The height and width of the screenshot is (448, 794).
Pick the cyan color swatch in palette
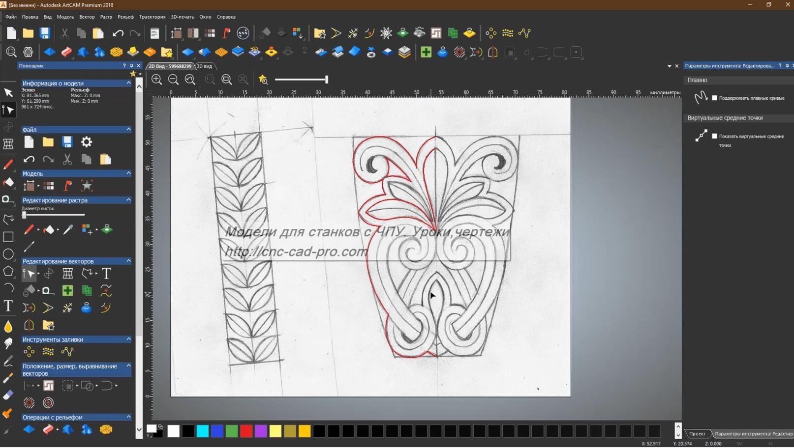pyautogui.click(x=203, y=431)
